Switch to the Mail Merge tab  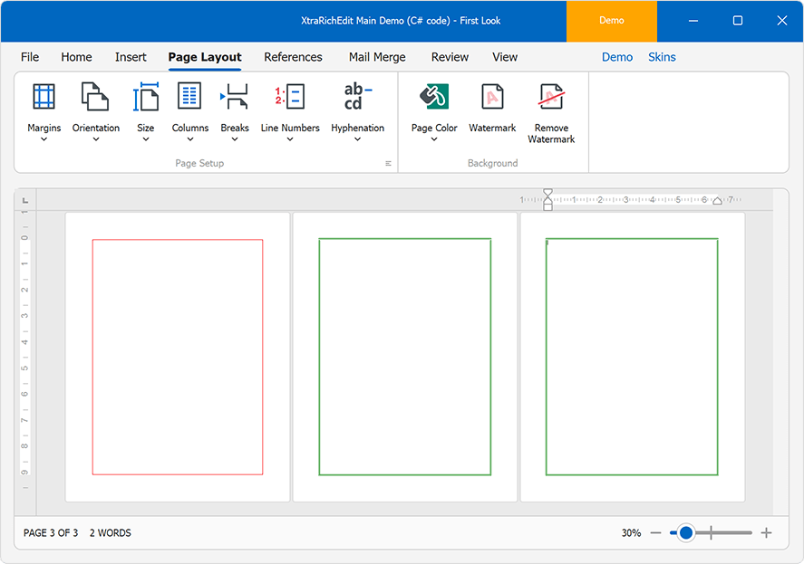tap(377, 56)
